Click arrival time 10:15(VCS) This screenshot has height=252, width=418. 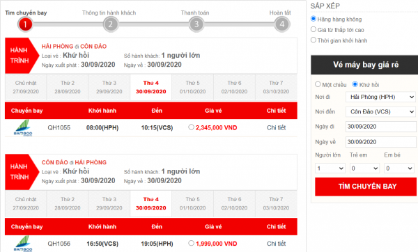[x=157, y=127]
